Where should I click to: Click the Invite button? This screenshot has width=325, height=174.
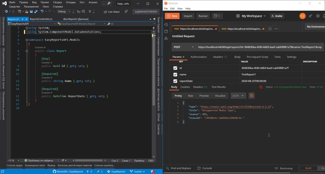(277, 16)
